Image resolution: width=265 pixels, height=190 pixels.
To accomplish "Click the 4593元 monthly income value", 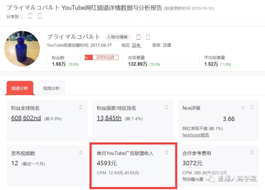I will (107, 163).
